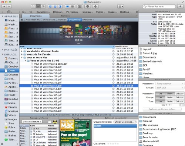Screen dimensions: 185x146
Task: Click Décanat in the path bar
Action: click(x=87, y=20)
